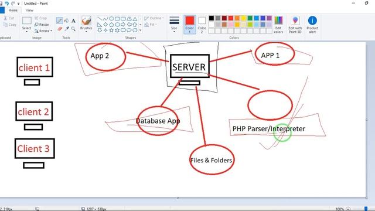Choose the Six-point star shape
The image size is (375, 211).
pos(117,30)
